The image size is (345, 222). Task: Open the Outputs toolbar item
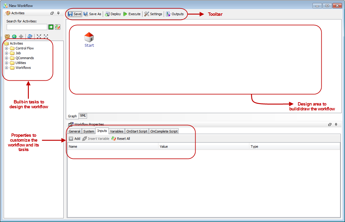point(175,14)
